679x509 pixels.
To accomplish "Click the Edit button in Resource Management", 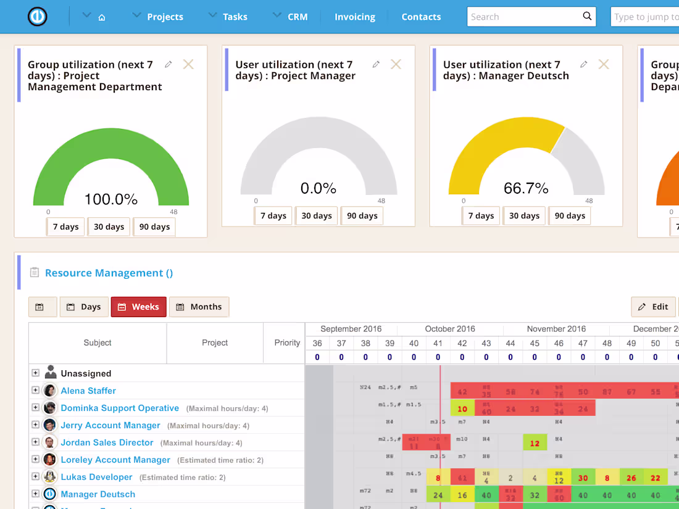I will [653, 307].
